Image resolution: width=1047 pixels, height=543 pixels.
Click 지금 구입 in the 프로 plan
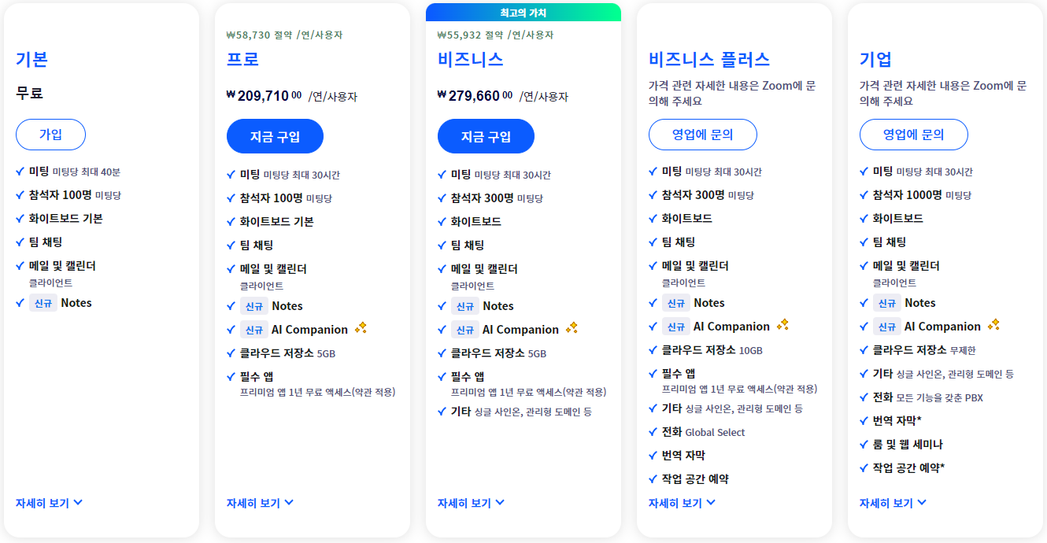[x=275, y=135]
